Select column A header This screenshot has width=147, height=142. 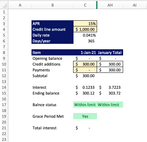pos(20,5)
